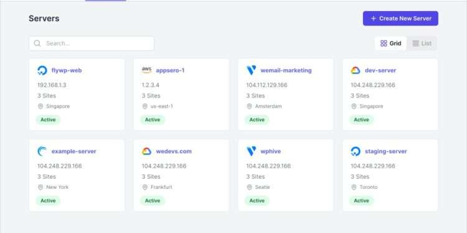Click the Vultr icon on wphive card

point(251,151)
